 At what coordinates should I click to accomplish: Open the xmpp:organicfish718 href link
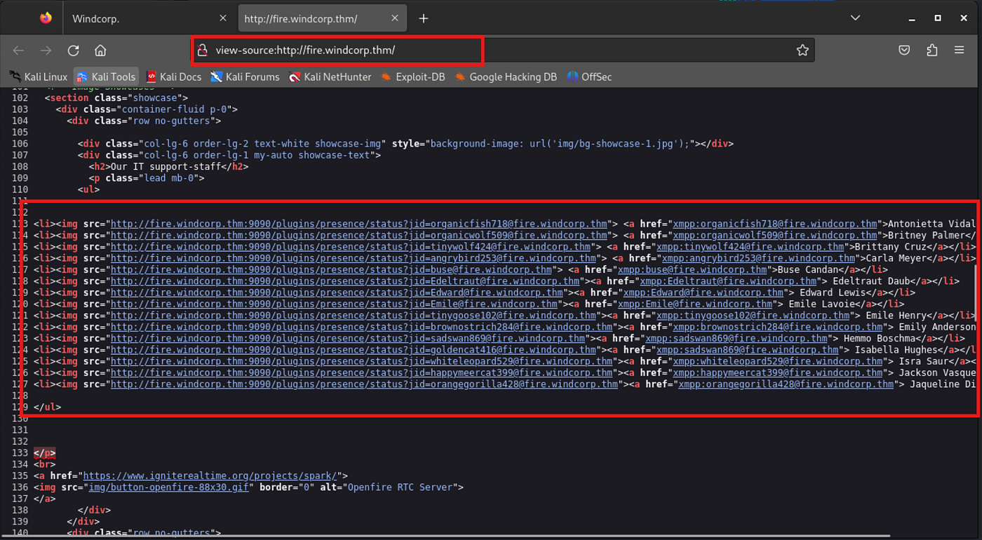coord(776,224)
